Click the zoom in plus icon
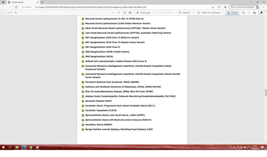 pyautogui.click(x=119, y=13)
